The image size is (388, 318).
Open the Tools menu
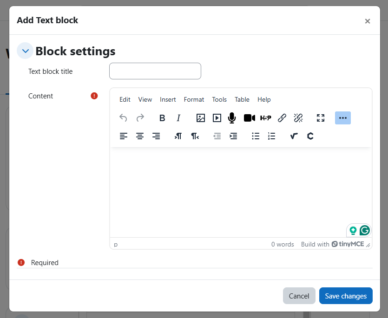(x=219, y=99)
